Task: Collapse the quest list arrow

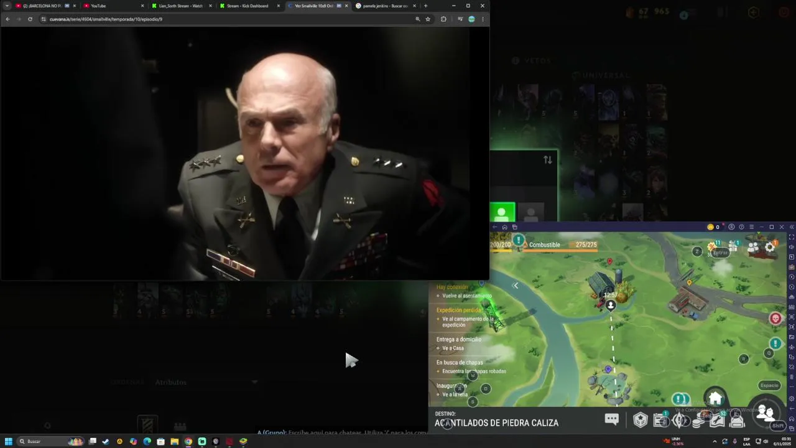Action: [516, 286]
